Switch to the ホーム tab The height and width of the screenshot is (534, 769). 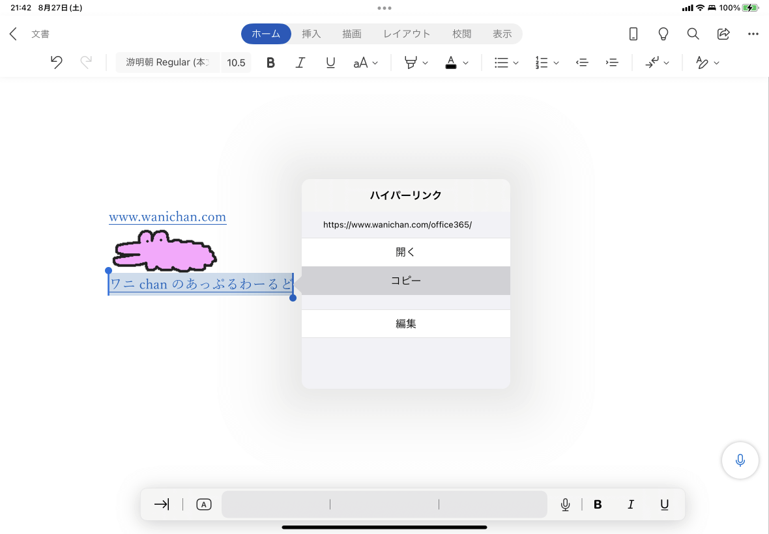point(266,34)
